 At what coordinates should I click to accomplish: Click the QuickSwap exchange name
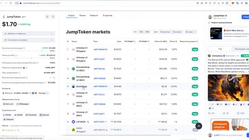(81, 86)
